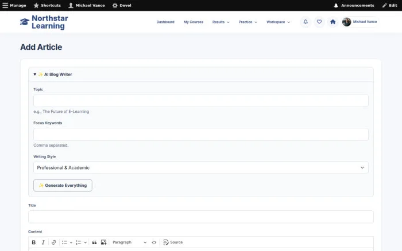Expand the Results dropdown menu

point(221,22)
